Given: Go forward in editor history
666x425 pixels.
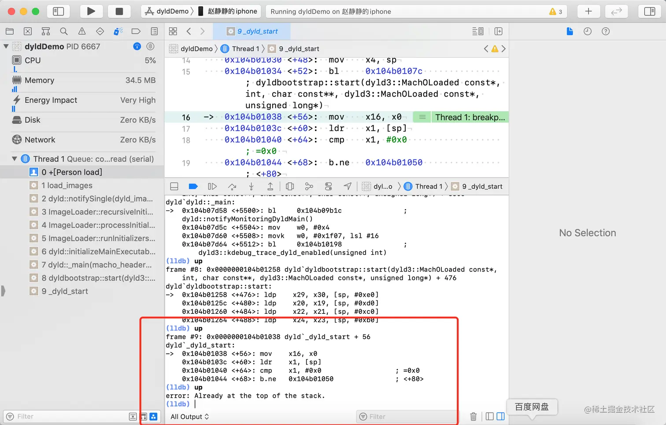Looking at the screenshot, I should (x=203, y=31).
